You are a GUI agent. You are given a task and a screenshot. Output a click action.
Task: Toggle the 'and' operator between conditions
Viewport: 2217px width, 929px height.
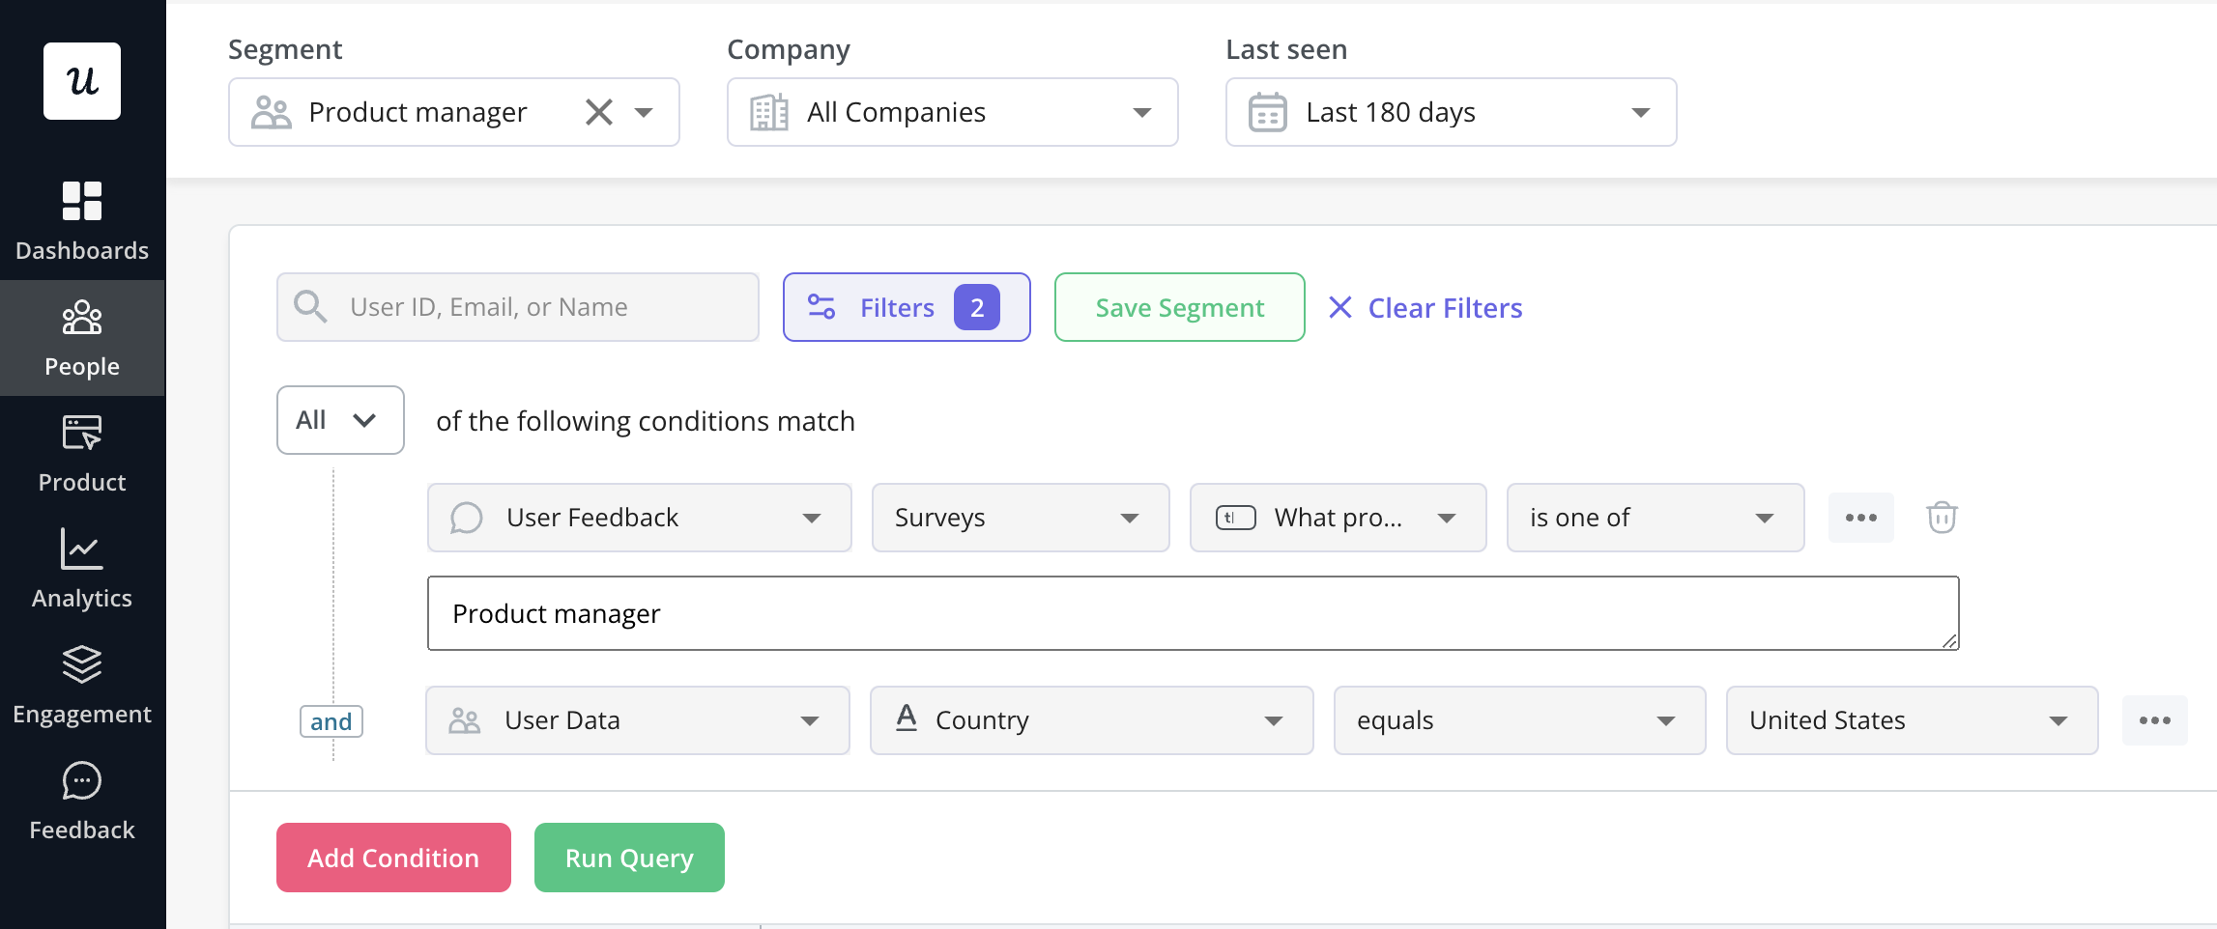tap(331, 720)
